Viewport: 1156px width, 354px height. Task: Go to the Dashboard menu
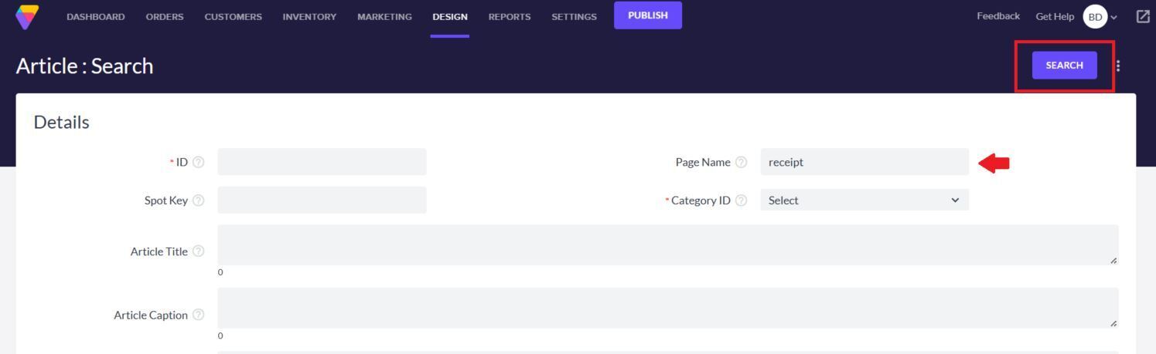[x=96, y=17]
